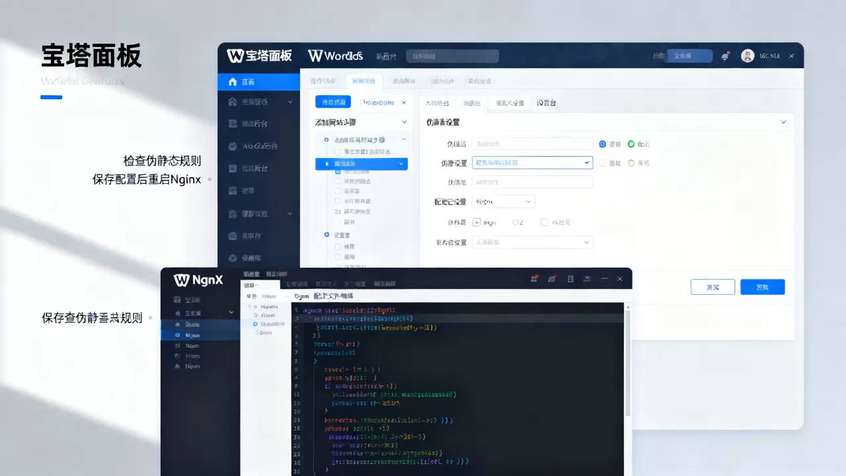Select the active white tab in NgnX window
The image size is (846, 476).
tap(260, 285)
